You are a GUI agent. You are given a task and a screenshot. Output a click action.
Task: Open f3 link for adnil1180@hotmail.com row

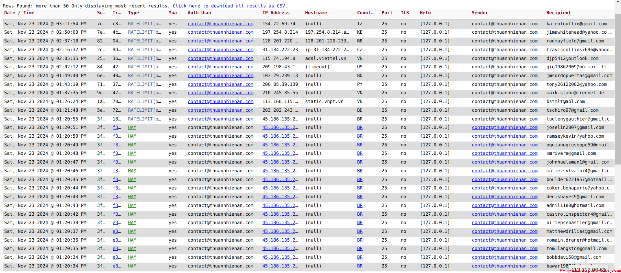tap(117, 206)
